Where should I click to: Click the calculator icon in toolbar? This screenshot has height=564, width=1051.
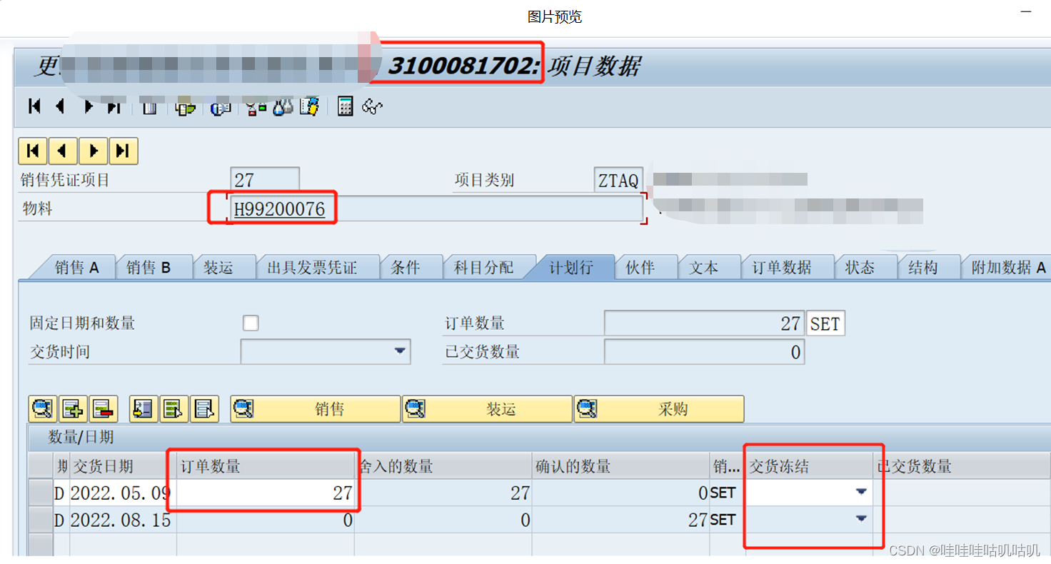pyautogui.click(x=345, y=107)
